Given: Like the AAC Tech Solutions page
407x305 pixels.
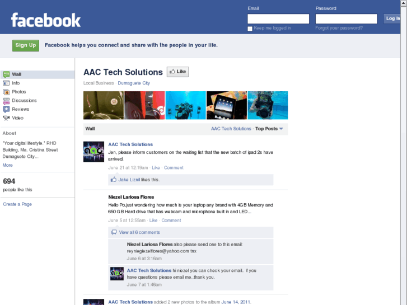Looking at the screenshot, I should pyautogui.click(x=178, y=72).
